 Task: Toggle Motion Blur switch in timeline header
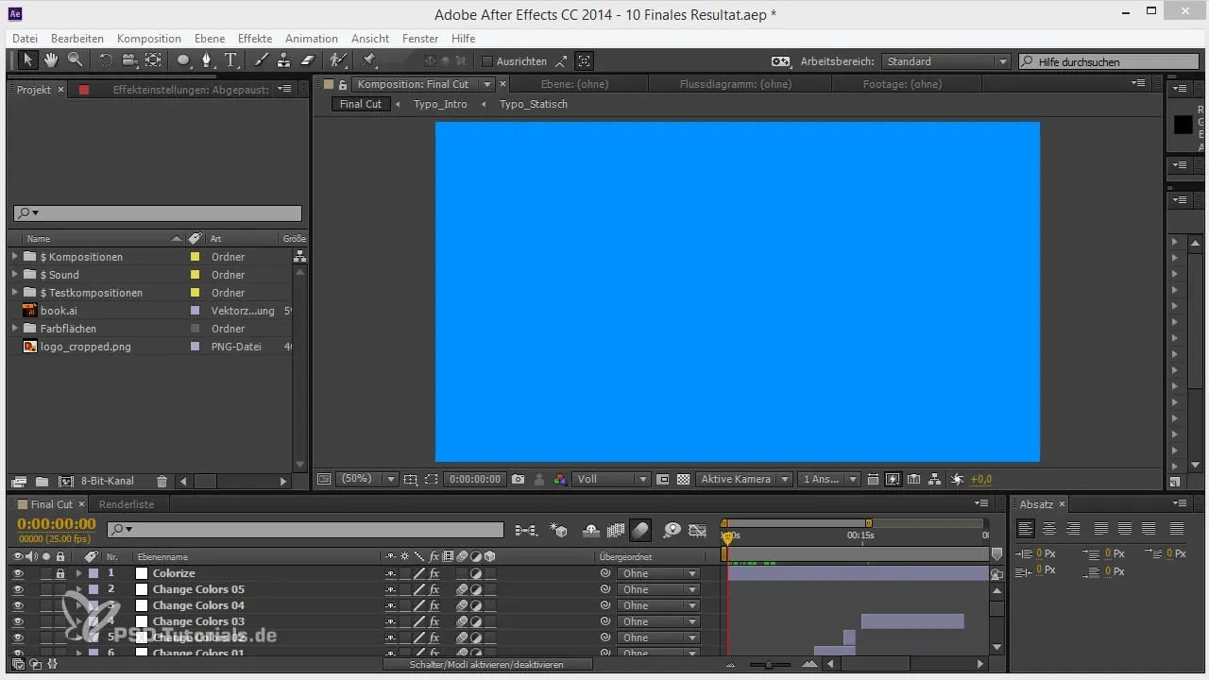tap(640, 531)
